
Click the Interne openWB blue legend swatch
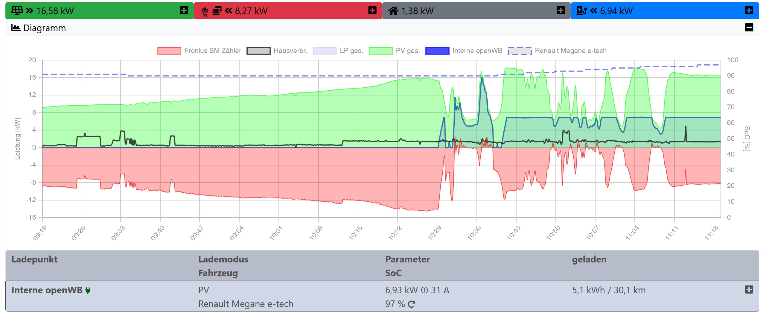(x=437, y=51)
